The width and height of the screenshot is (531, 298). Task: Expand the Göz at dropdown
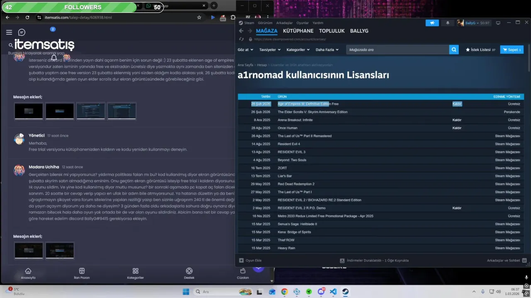click(x=246, y=50)
